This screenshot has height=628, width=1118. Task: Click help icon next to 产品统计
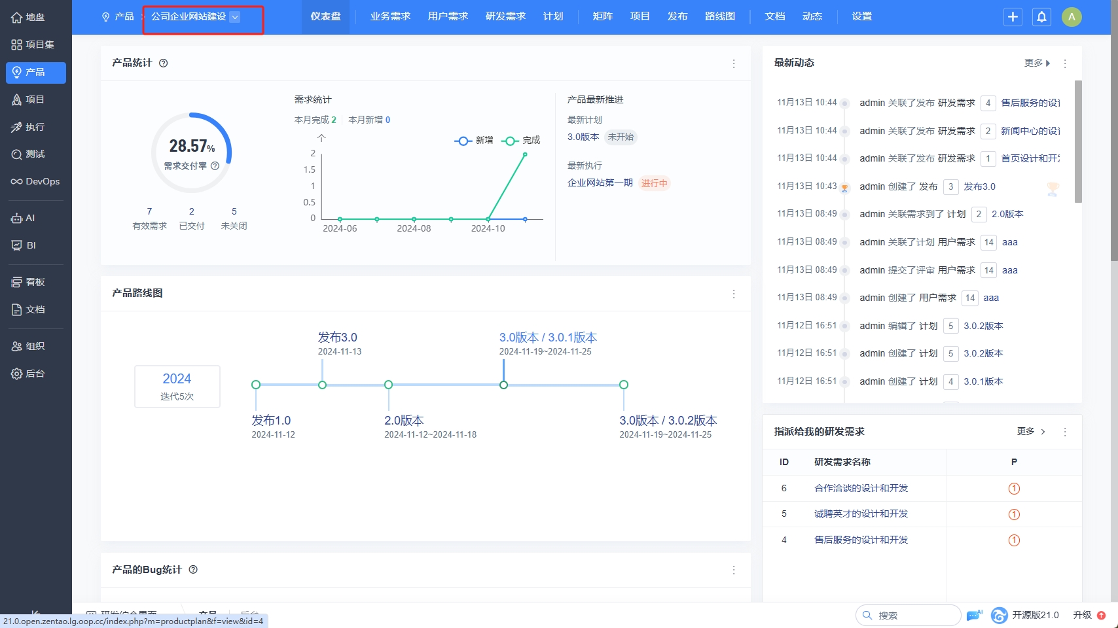[164, 63]
